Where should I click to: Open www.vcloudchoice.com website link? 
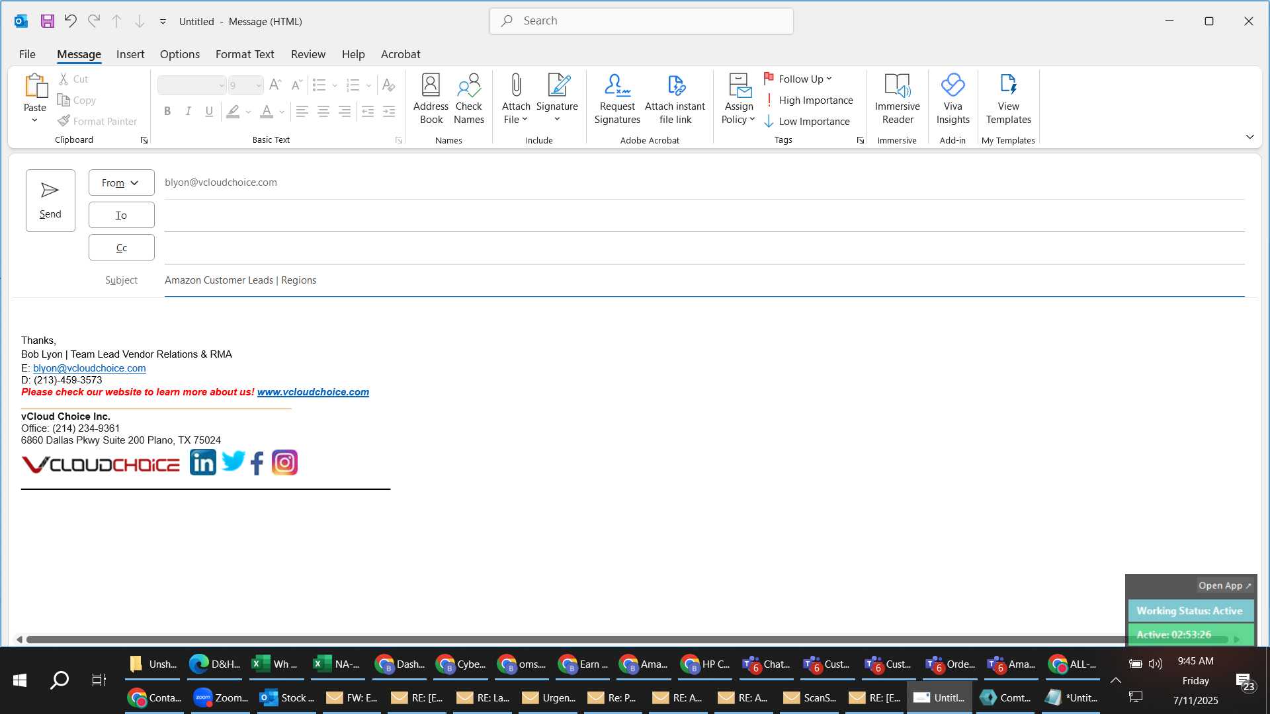tap(313, 392)
